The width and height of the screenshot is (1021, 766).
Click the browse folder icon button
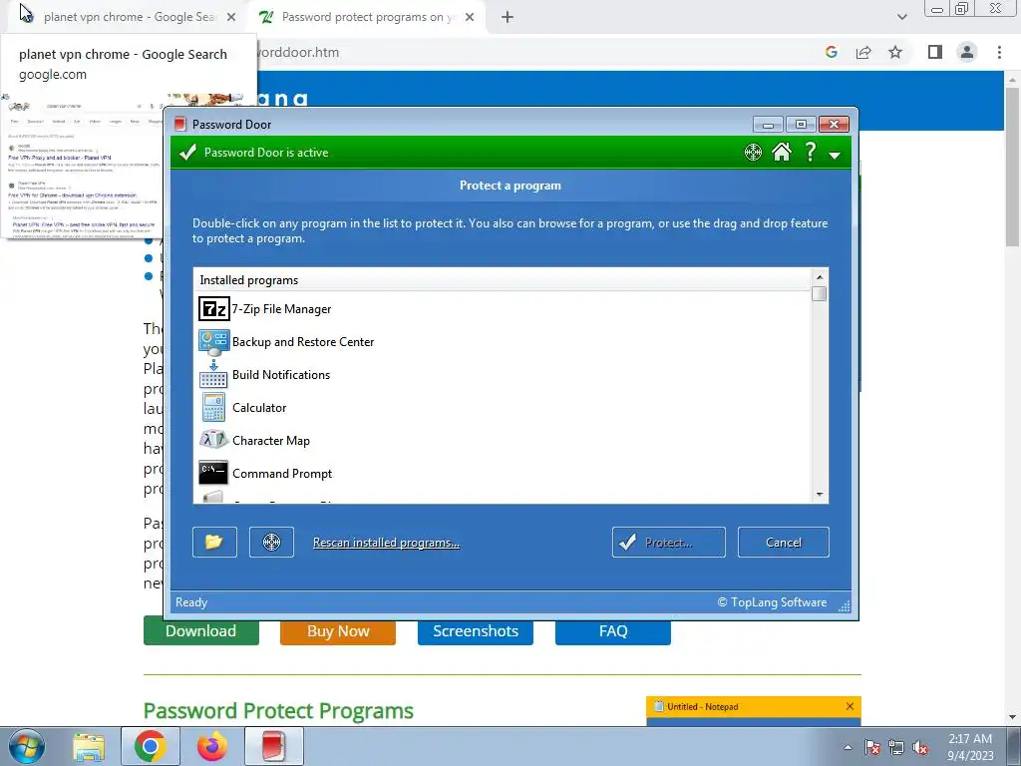pyautogui.click(x=215, y=542)
